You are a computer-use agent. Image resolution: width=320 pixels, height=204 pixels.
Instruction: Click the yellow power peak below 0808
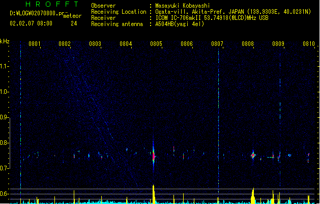253,196
